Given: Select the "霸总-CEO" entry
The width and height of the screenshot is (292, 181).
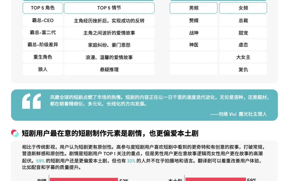Looking at the screenshot, I should (x=42, y=20).
